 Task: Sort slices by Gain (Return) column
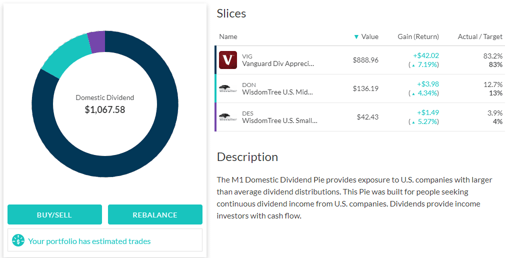[418, 36]
